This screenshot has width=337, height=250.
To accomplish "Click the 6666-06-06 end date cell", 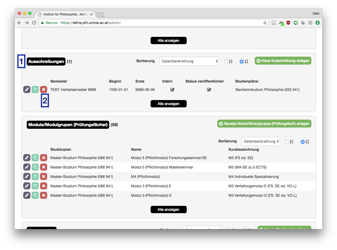I will [x=145, y=90].
